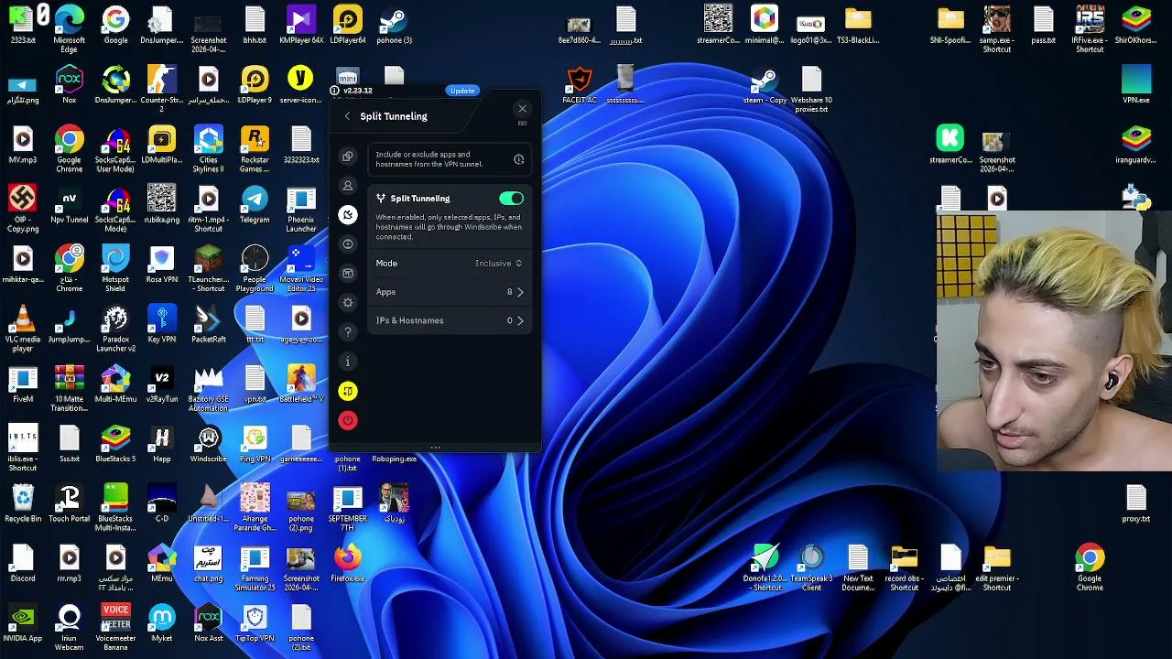This screenshot has width=1172, height=659.
Task: Select the PacketRaft desktop icon
Action: pyautogui.click(x=209, y=323)
